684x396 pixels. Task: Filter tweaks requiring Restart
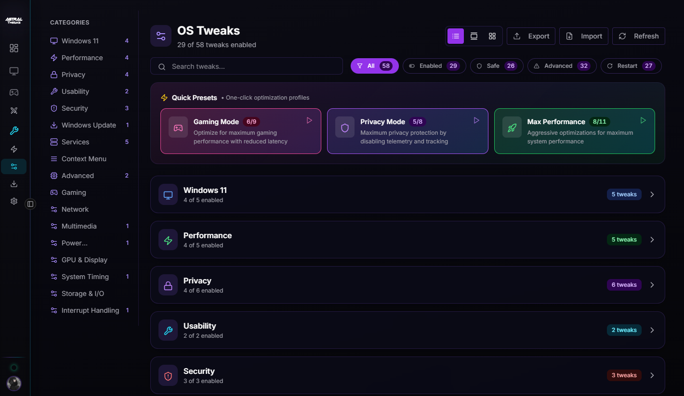pyautogui.click(x=631, y=66)
